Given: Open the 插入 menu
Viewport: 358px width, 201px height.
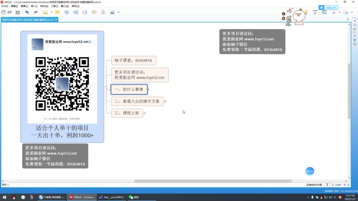Looking at the screenshot, I should click(34, 6).
